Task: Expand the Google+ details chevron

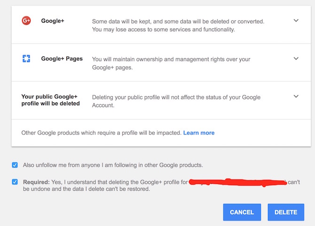Action: 296,21
